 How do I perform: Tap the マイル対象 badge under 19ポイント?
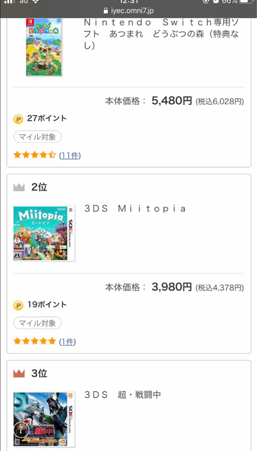tap(37, 323)
